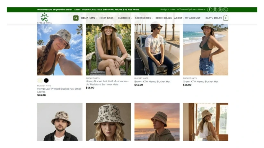The image size is (264, 148).
Task: Click Bucket Hats category above Hemp Leaf hat
Action: click(x=44, y=86)
